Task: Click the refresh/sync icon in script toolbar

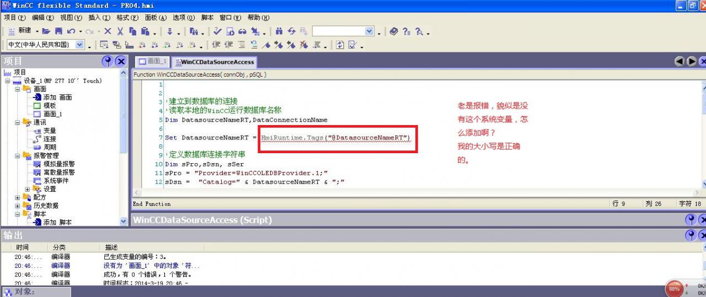Action: point(340,45)
